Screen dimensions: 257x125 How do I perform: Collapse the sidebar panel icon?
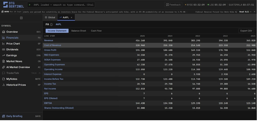[x=21, y=18]
